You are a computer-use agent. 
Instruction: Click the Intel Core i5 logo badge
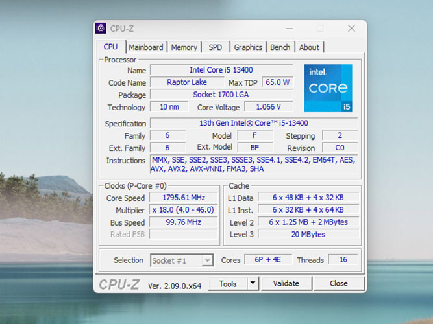click(328, 87)
